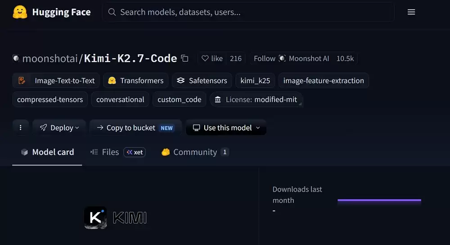This screenshot has width=450, height=245.
Task: Click the Moonshot avatar beside moonshotai
Action: (16, 58)
